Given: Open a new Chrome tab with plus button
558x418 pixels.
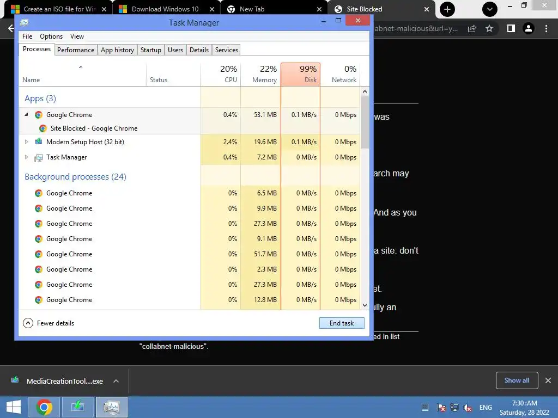Looking at the screenshot, I should 447,9.
